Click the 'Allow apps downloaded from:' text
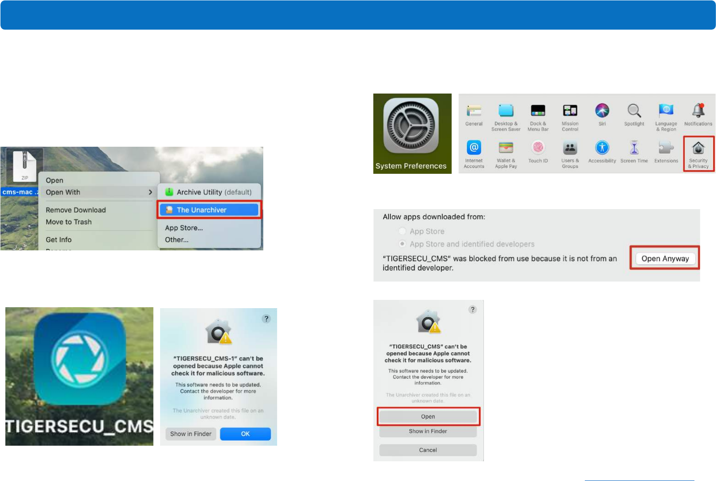The width and height of the screenshot is (716, 481). click(x=434, y=217)
